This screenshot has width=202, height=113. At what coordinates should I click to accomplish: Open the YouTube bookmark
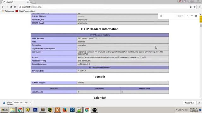click(25, 11)
